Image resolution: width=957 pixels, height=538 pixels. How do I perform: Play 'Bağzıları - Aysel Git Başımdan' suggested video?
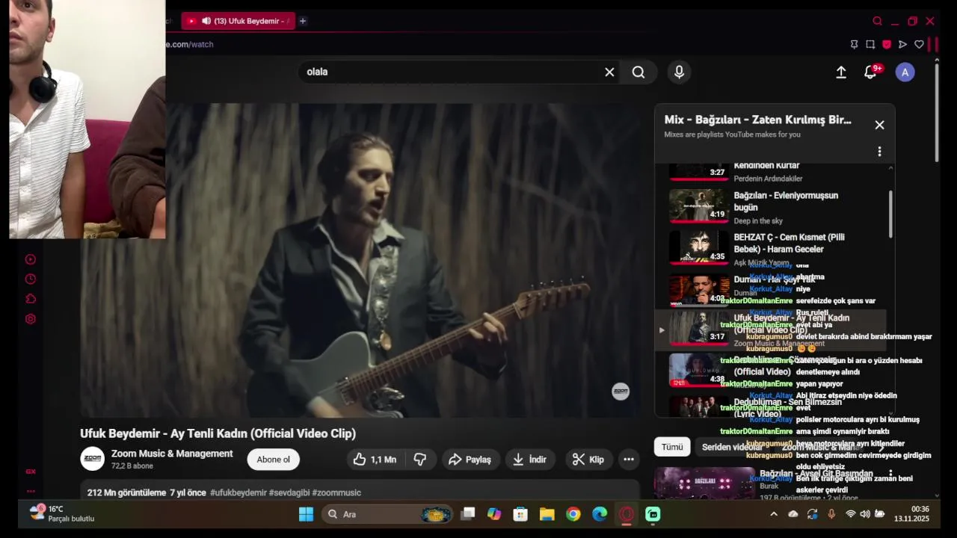click(774, 483)
